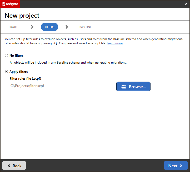Click the right chevron icon beside Next

click(x=181, y=166)
